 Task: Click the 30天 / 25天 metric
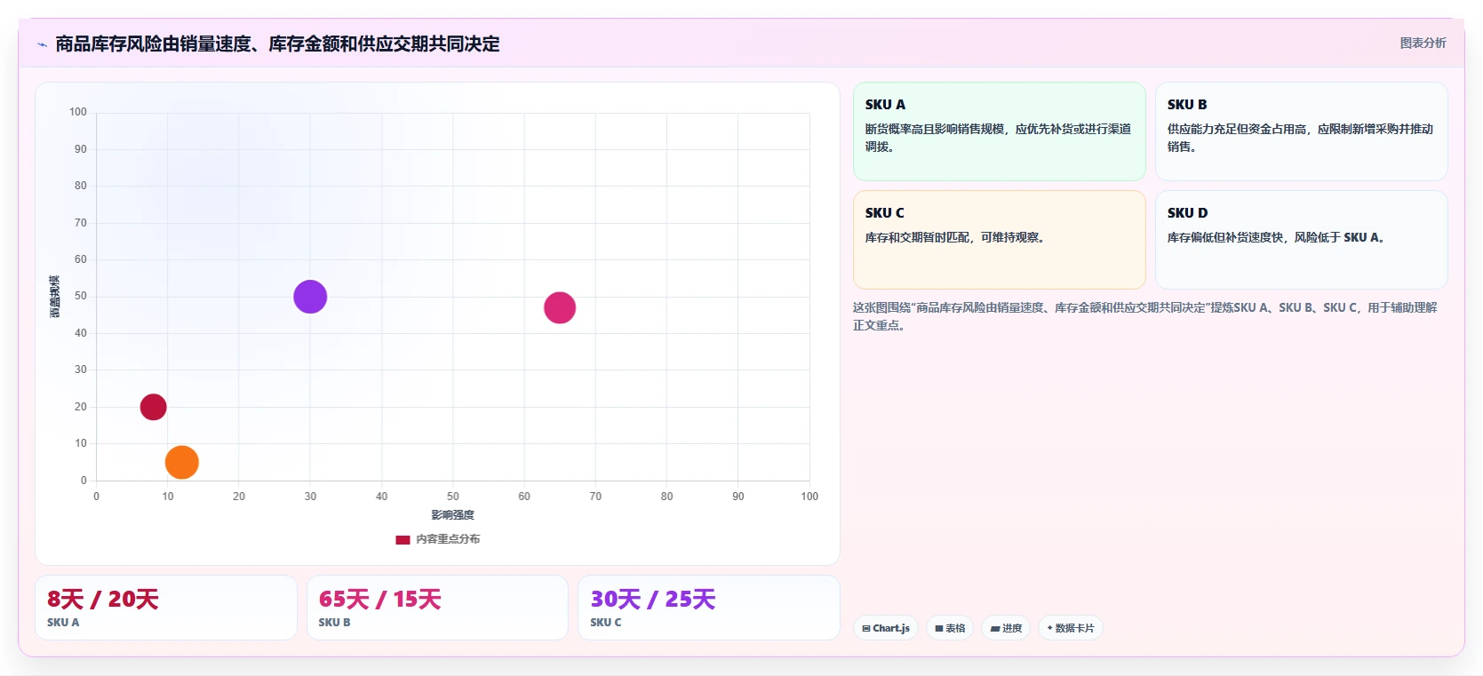pyautogui.click(x=653, y=600)
